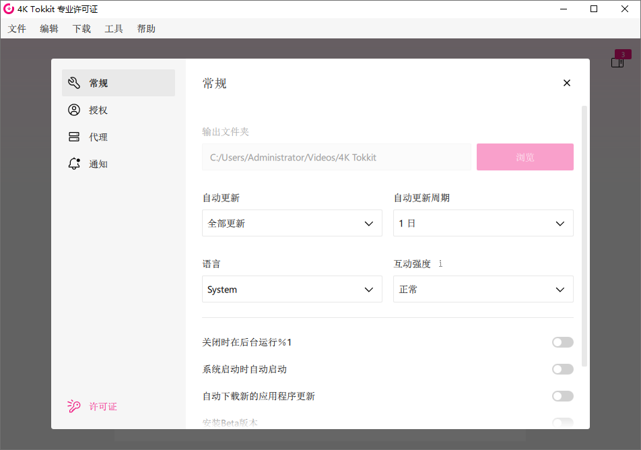Click the 代理 server icon
This screenshot has height=450, width=641.
pyautogui.click(x=74, y=137)
